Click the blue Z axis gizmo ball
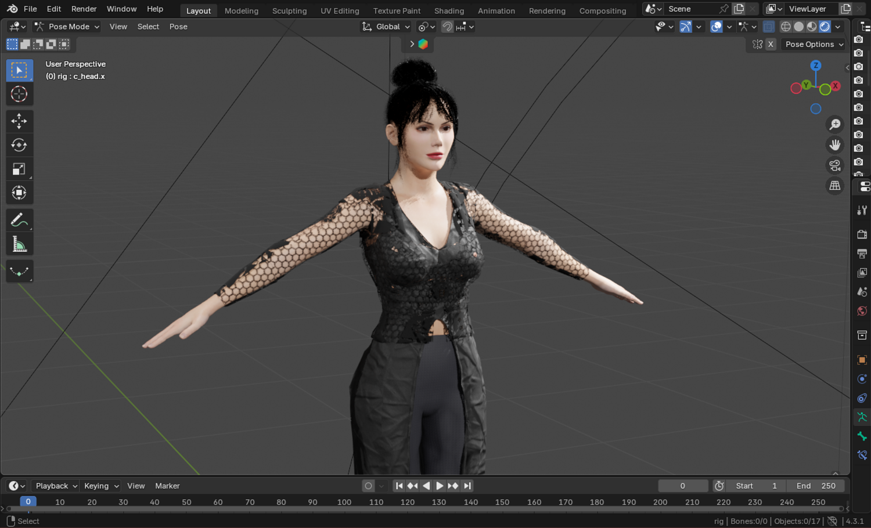Image resolution: width=871 pixels, height=528 pixels. 816,66
